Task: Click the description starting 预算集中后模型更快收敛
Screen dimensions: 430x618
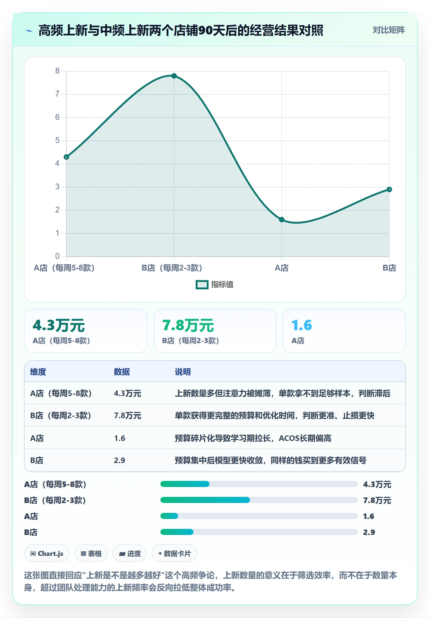Action: [x=271, y=460]
